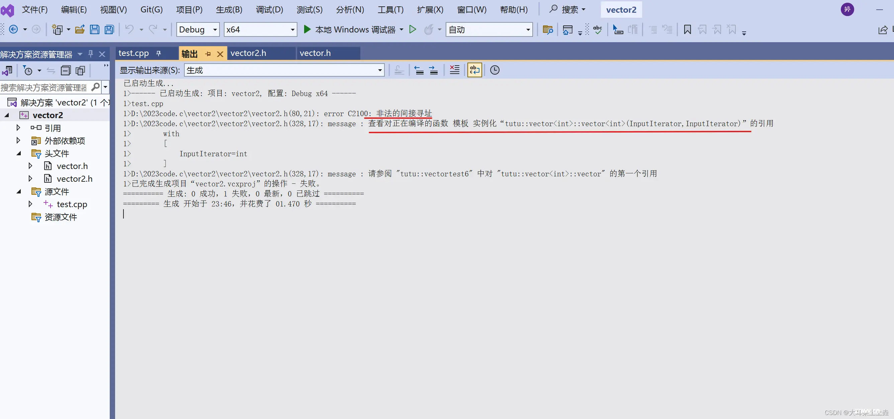Click the bookmark icon in toolbar
The height and width of the screenshot is (419, 894).
point(687,29)
